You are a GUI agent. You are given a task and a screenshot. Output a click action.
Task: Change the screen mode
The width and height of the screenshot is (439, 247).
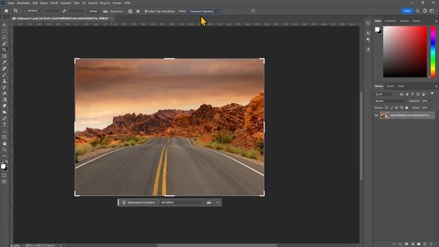tap(4, 181)
